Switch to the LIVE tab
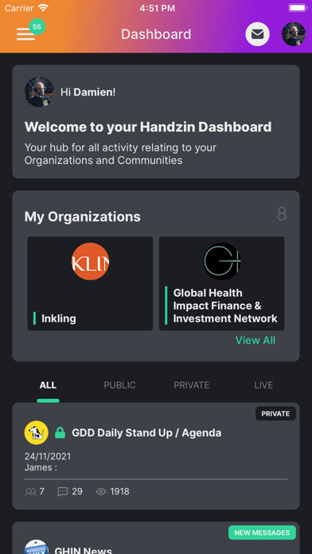312x554 pixels. click(x=263, y=385)
